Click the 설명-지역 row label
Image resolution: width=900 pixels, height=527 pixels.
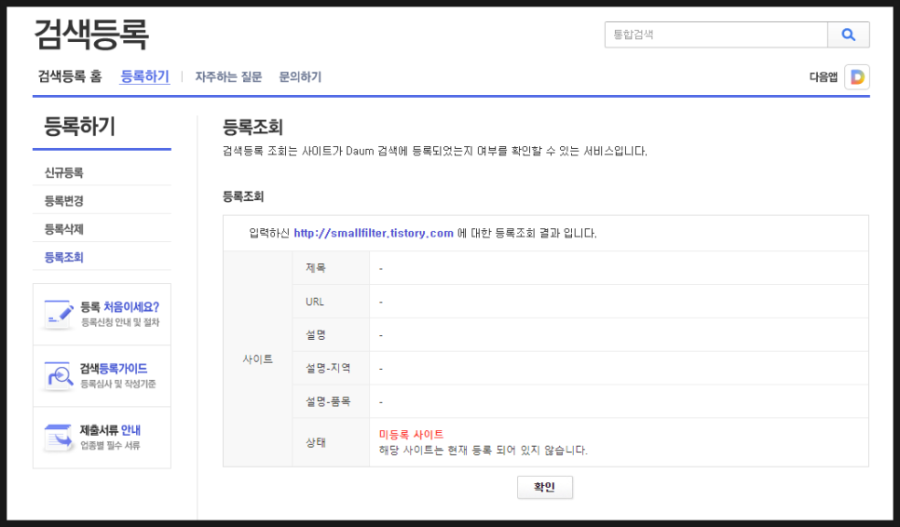pyautogui.click(x=328, y=368)
